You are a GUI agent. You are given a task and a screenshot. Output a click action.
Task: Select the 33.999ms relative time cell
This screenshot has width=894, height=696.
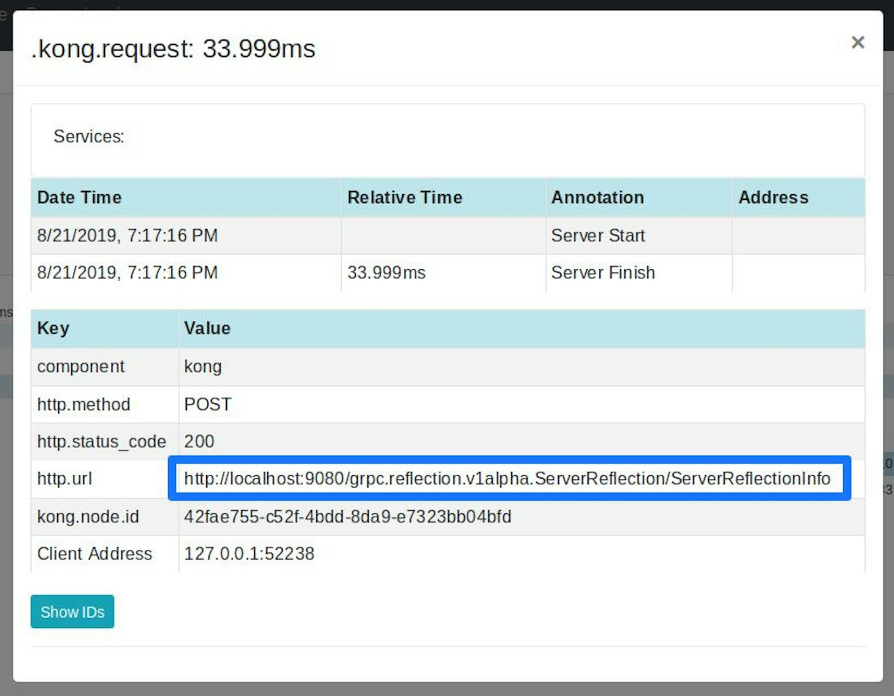pos(386,273)
